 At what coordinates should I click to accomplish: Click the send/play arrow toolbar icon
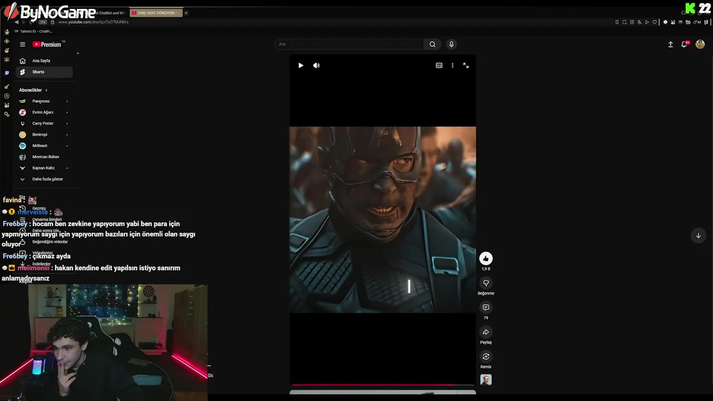coord(647,22)
